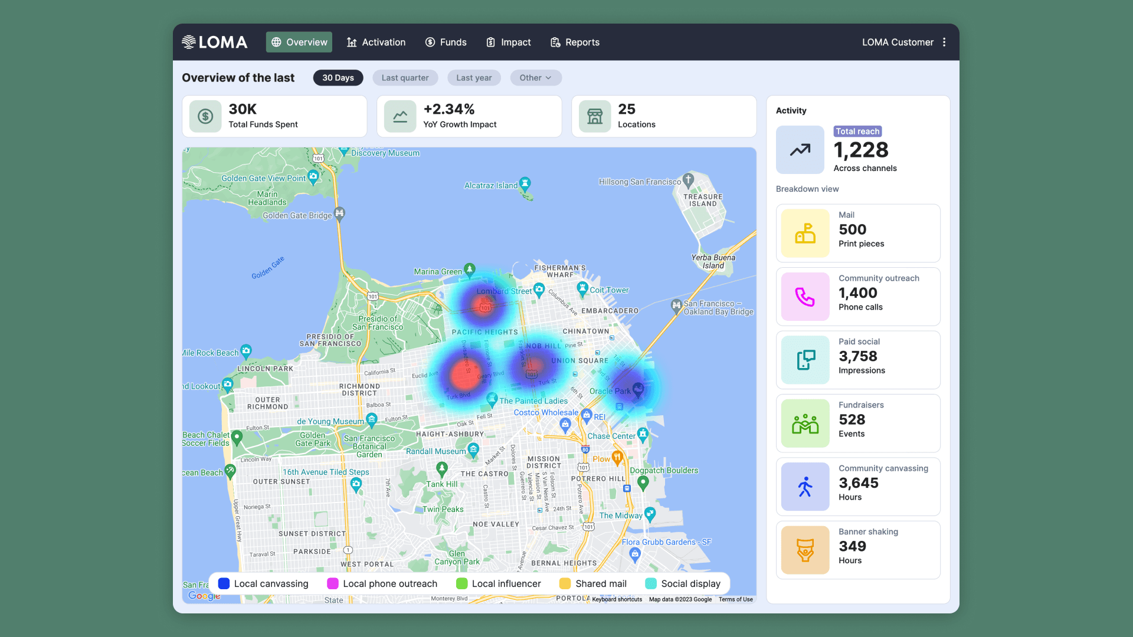Open the kebab menu beside LOMA Customer
This screenshot has height=637, width=1133.
coord(944,42)
